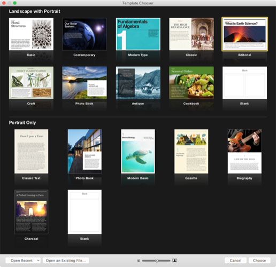276x267 pixels.
Task: Click the green zoom window button
Action: pos(15,3)
